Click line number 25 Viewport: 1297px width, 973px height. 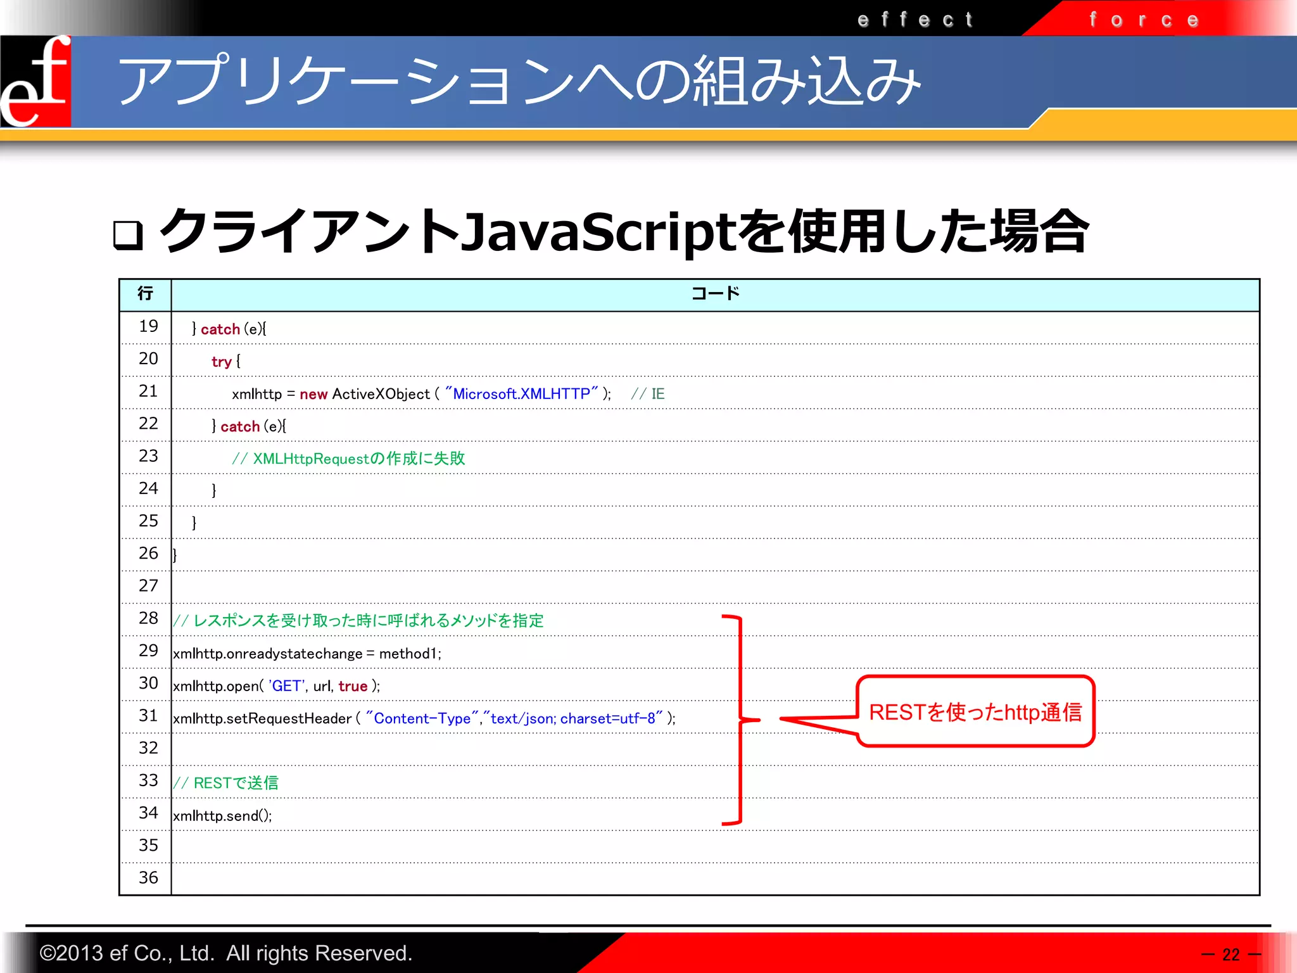pyautogui.click(x=148, y=521)
